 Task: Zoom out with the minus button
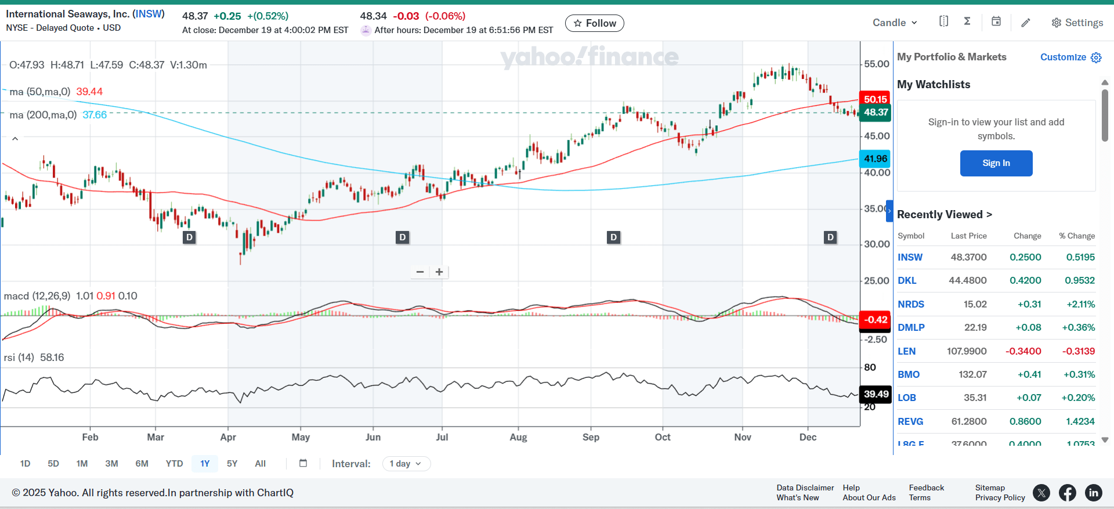(420, 272)
